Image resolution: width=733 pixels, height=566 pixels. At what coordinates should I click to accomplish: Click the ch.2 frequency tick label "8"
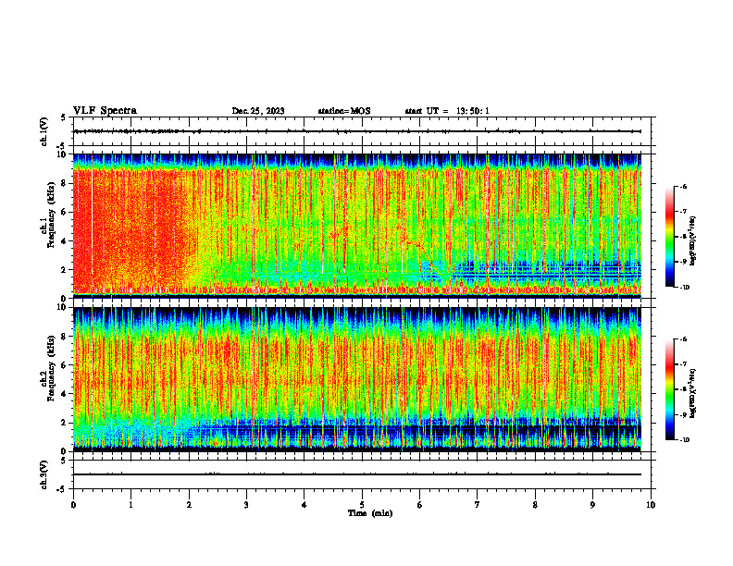(65, 337)
